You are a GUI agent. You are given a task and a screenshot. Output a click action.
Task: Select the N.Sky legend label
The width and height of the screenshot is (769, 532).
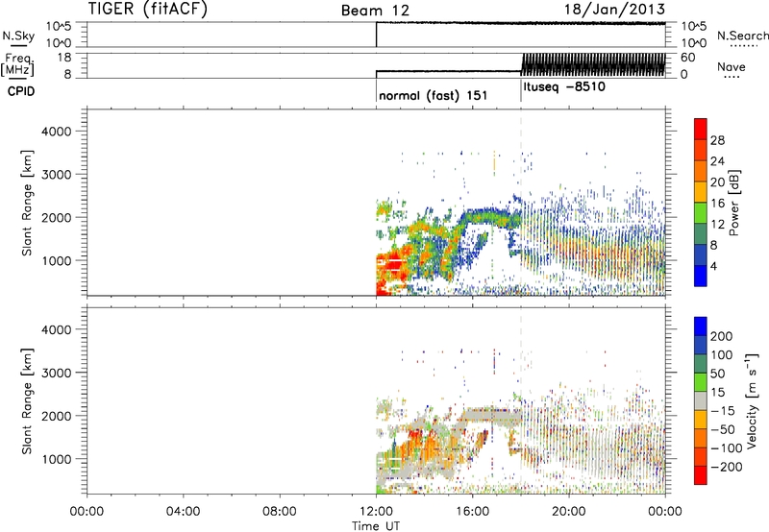click(18, 36)
